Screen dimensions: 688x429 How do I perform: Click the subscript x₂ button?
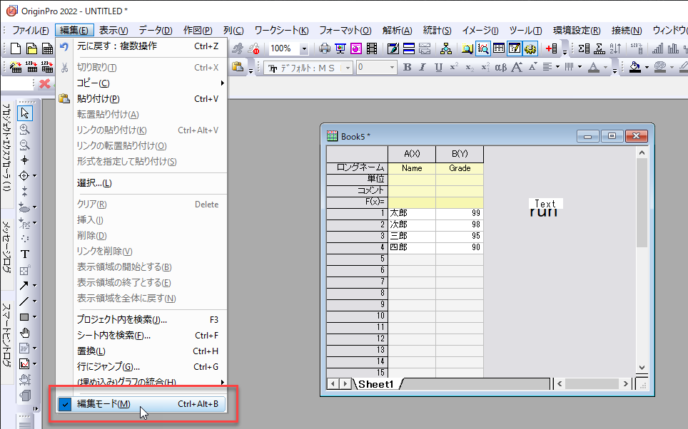pos(470,67)
